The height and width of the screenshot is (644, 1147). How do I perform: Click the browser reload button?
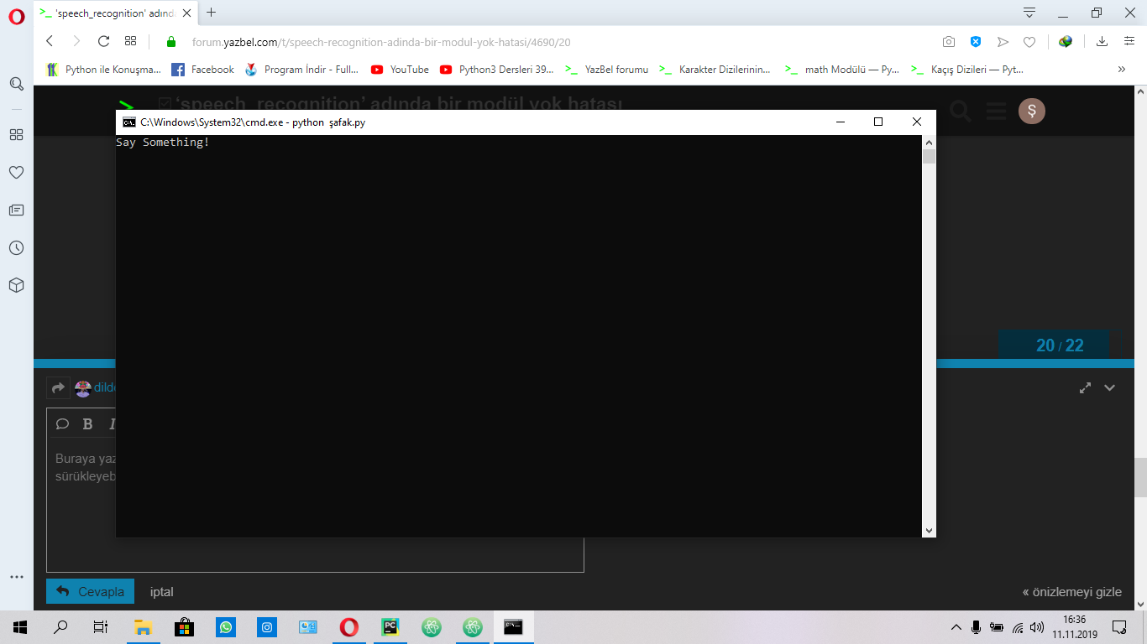point(103,41)
